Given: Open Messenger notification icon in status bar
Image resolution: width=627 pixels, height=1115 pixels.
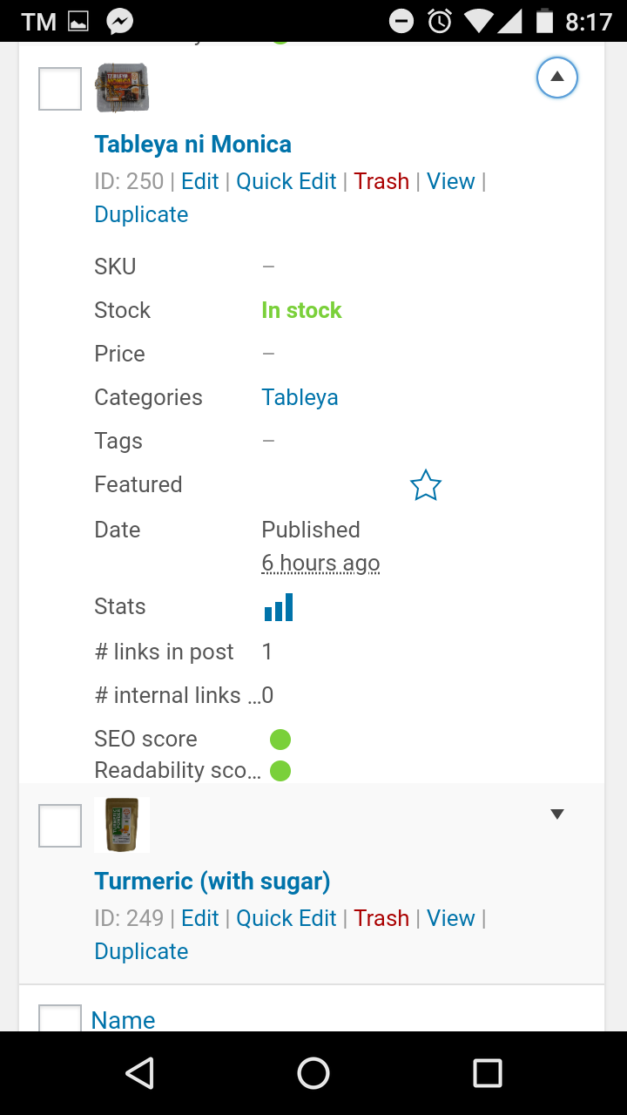Looking at the screenshot, I should pos(120,21).
